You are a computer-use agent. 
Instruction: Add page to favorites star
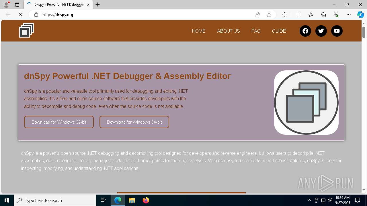pos(269,15)
